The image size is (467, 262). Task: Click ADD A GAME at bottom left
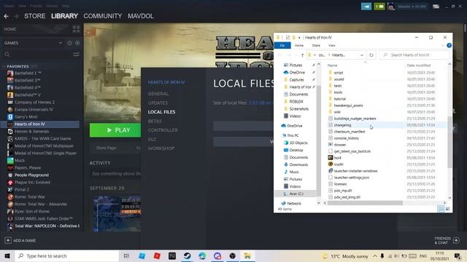point(20,240)
